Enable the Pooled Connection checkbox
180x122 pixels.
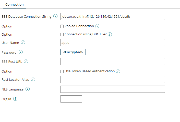point(62,26)
